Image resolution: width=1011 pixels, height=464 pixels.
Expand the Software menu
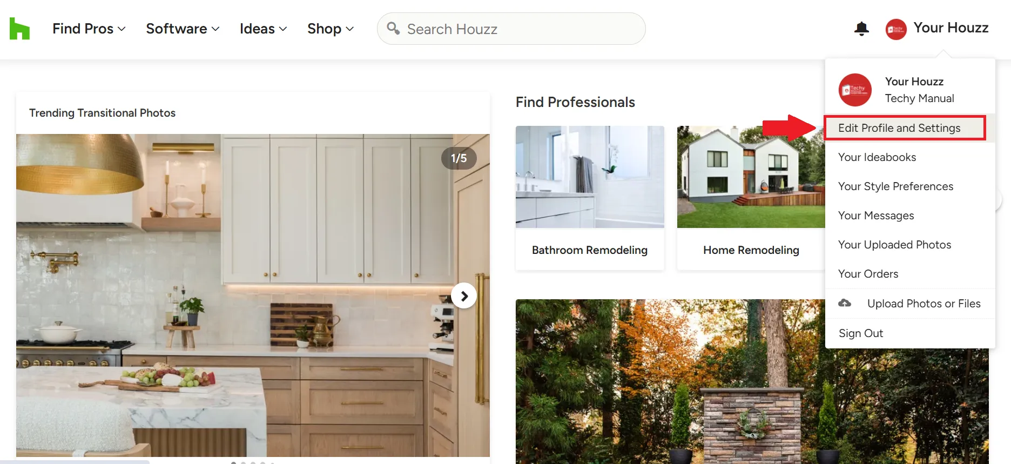[183, 29]
